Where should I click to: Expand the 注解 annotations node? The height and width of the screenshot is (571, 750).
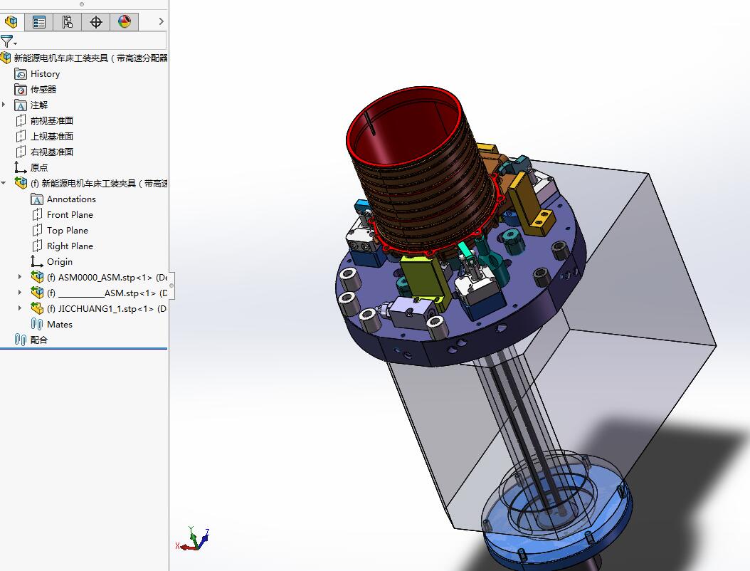[4, 105]
